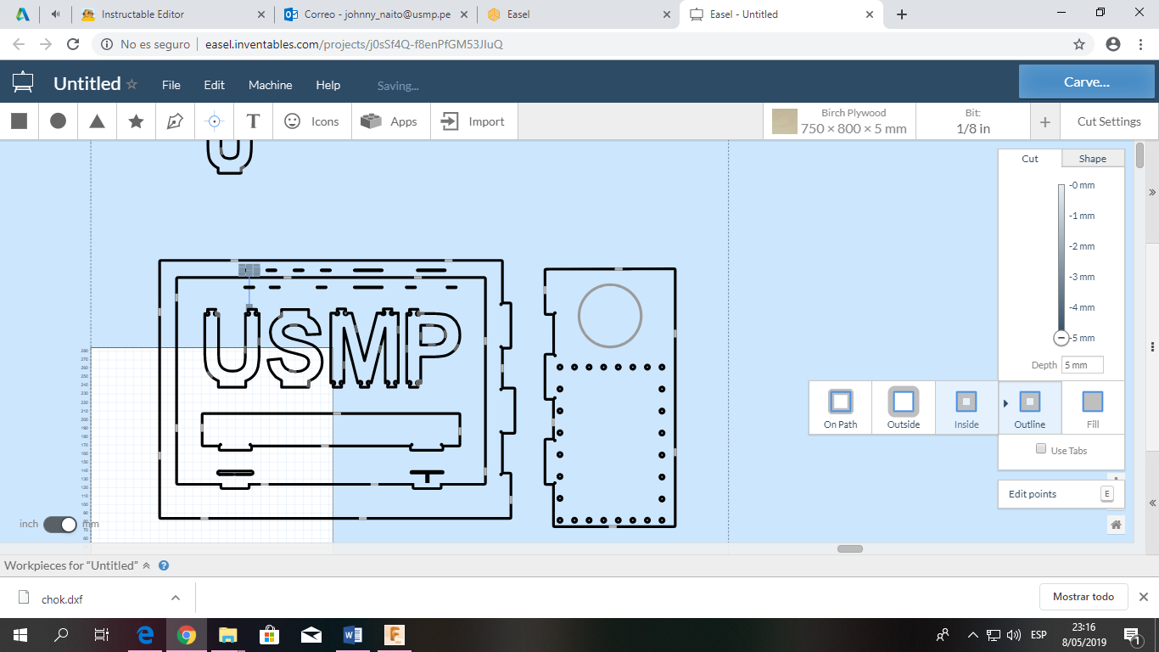Open Windows Start menu
The width and height of the screenshot is (1159, 652).
click(20, 634)
